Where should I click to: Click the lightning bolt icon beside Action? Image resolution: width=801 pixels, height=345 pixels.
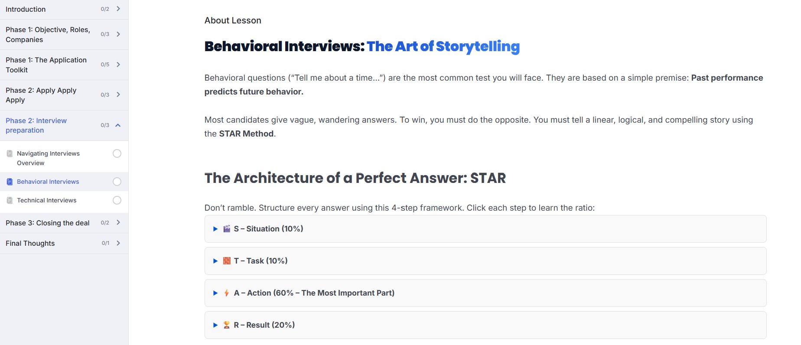click(x=227, y=293)
